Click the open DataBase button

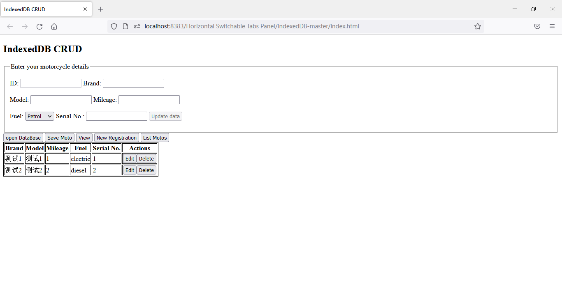click(23, 137)
